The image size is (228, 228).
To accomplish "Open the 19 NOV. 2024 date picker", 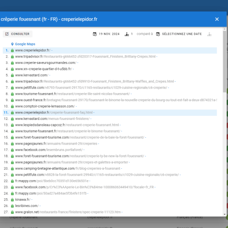I will point(106,34).
